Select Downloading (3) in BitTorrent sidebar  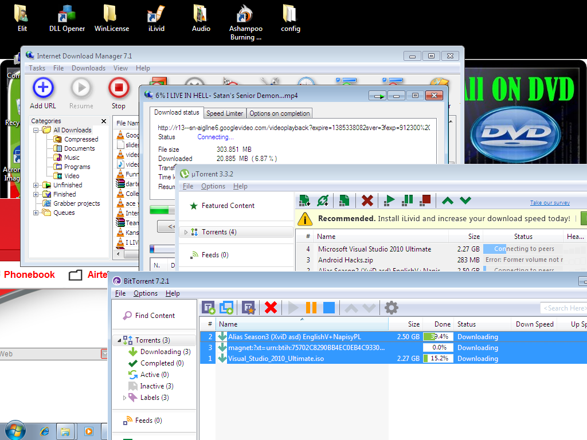(165, 352)
